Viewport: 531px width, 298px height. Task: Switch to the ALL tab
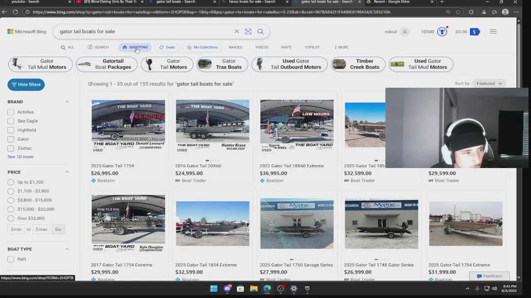[x=67, y=47]
